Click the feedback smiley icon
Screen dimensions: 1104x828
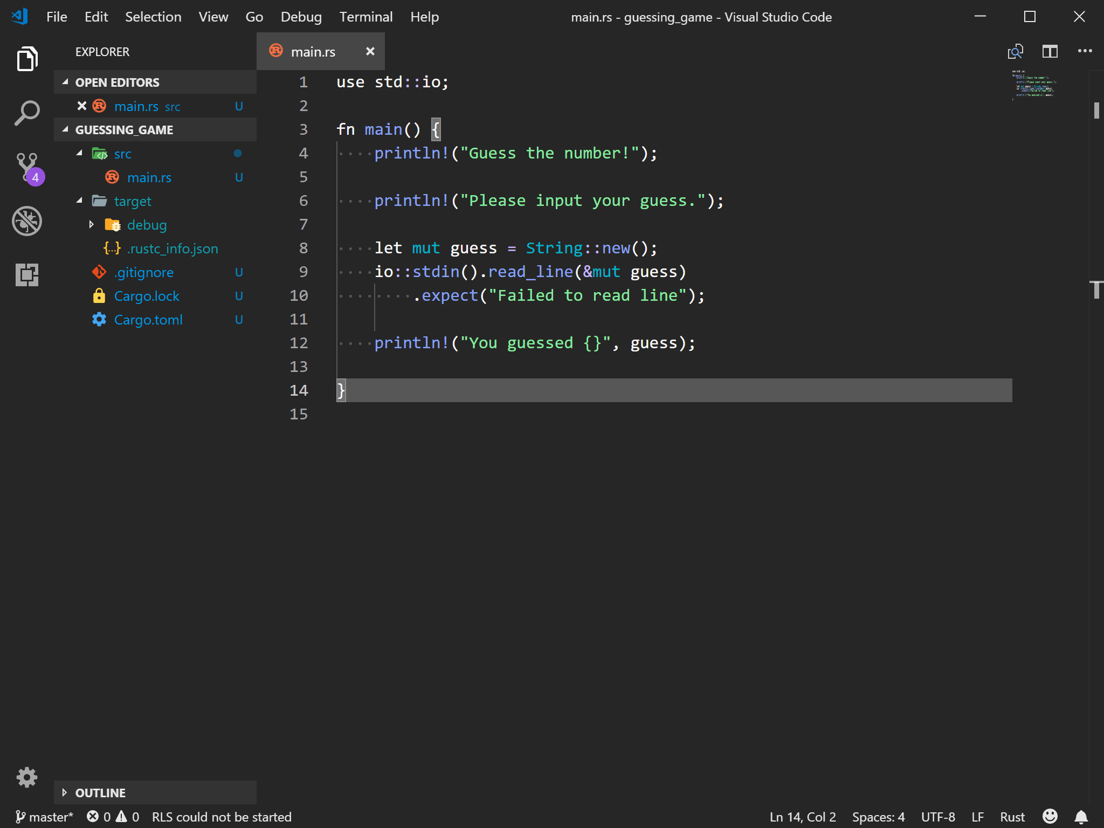click(1050, 817)
